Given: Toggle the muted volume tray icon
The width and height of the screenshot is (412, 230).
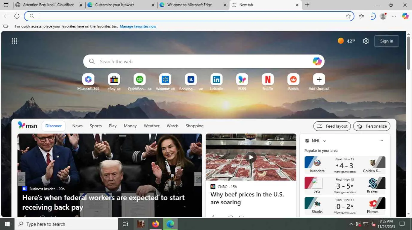Looking at the screenshot, I should [373, 224].
